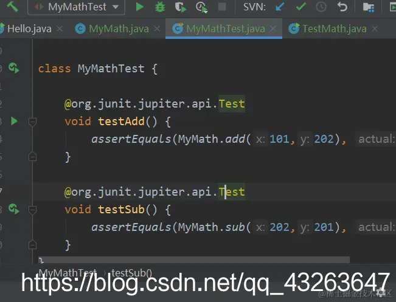Click the sub method call in assertEquals

pyautogui.click(x=235, y=227)
